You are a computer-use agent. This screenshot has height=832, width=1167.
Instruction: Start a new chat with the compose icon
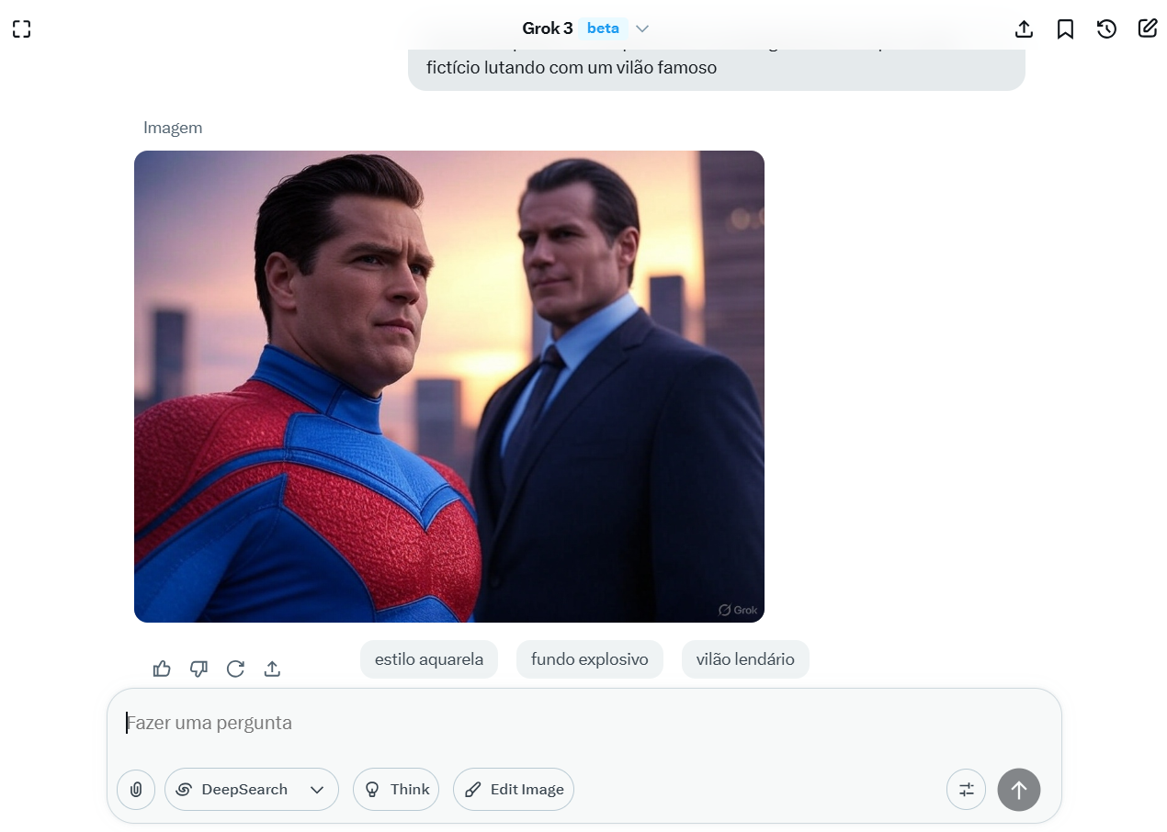[1148, 28]
